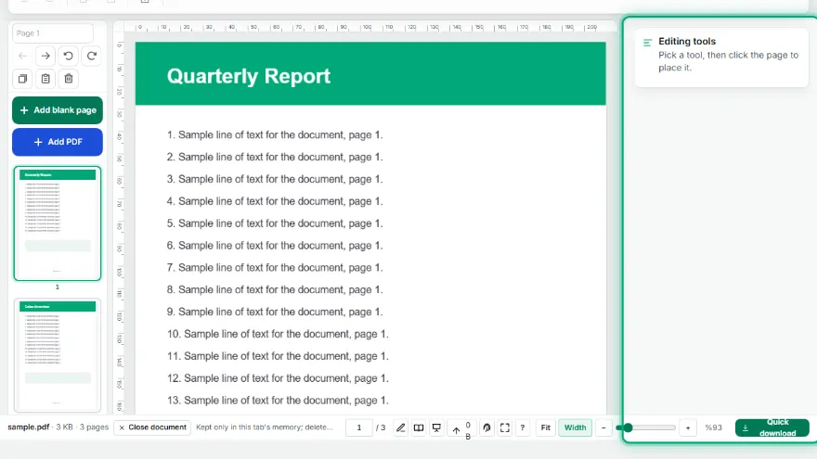Click the %93 zoom percentage
Viewport: 817px width, 459px height.
point(713,427)
